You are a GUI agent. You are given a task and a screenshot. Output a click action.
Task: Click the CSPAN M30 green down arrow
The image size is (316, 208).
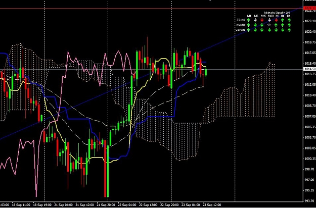click(269, 30)
